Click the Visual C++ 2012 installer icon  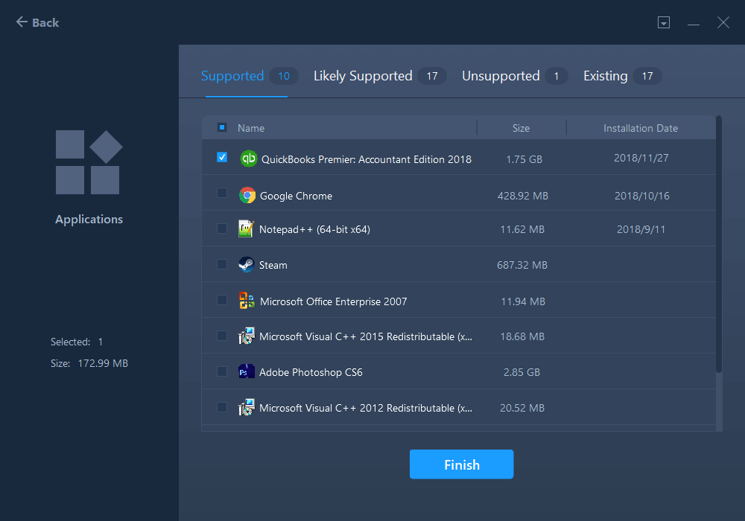(x=246, y=407)
